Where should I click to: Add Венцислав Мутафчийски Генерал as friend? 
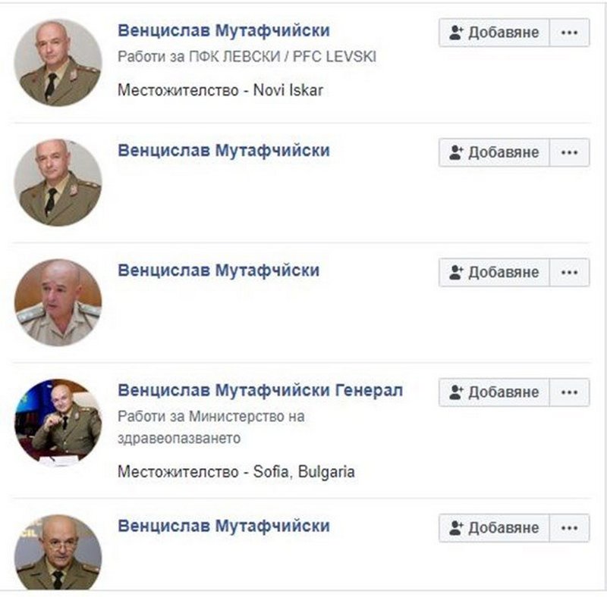(494, 392)
